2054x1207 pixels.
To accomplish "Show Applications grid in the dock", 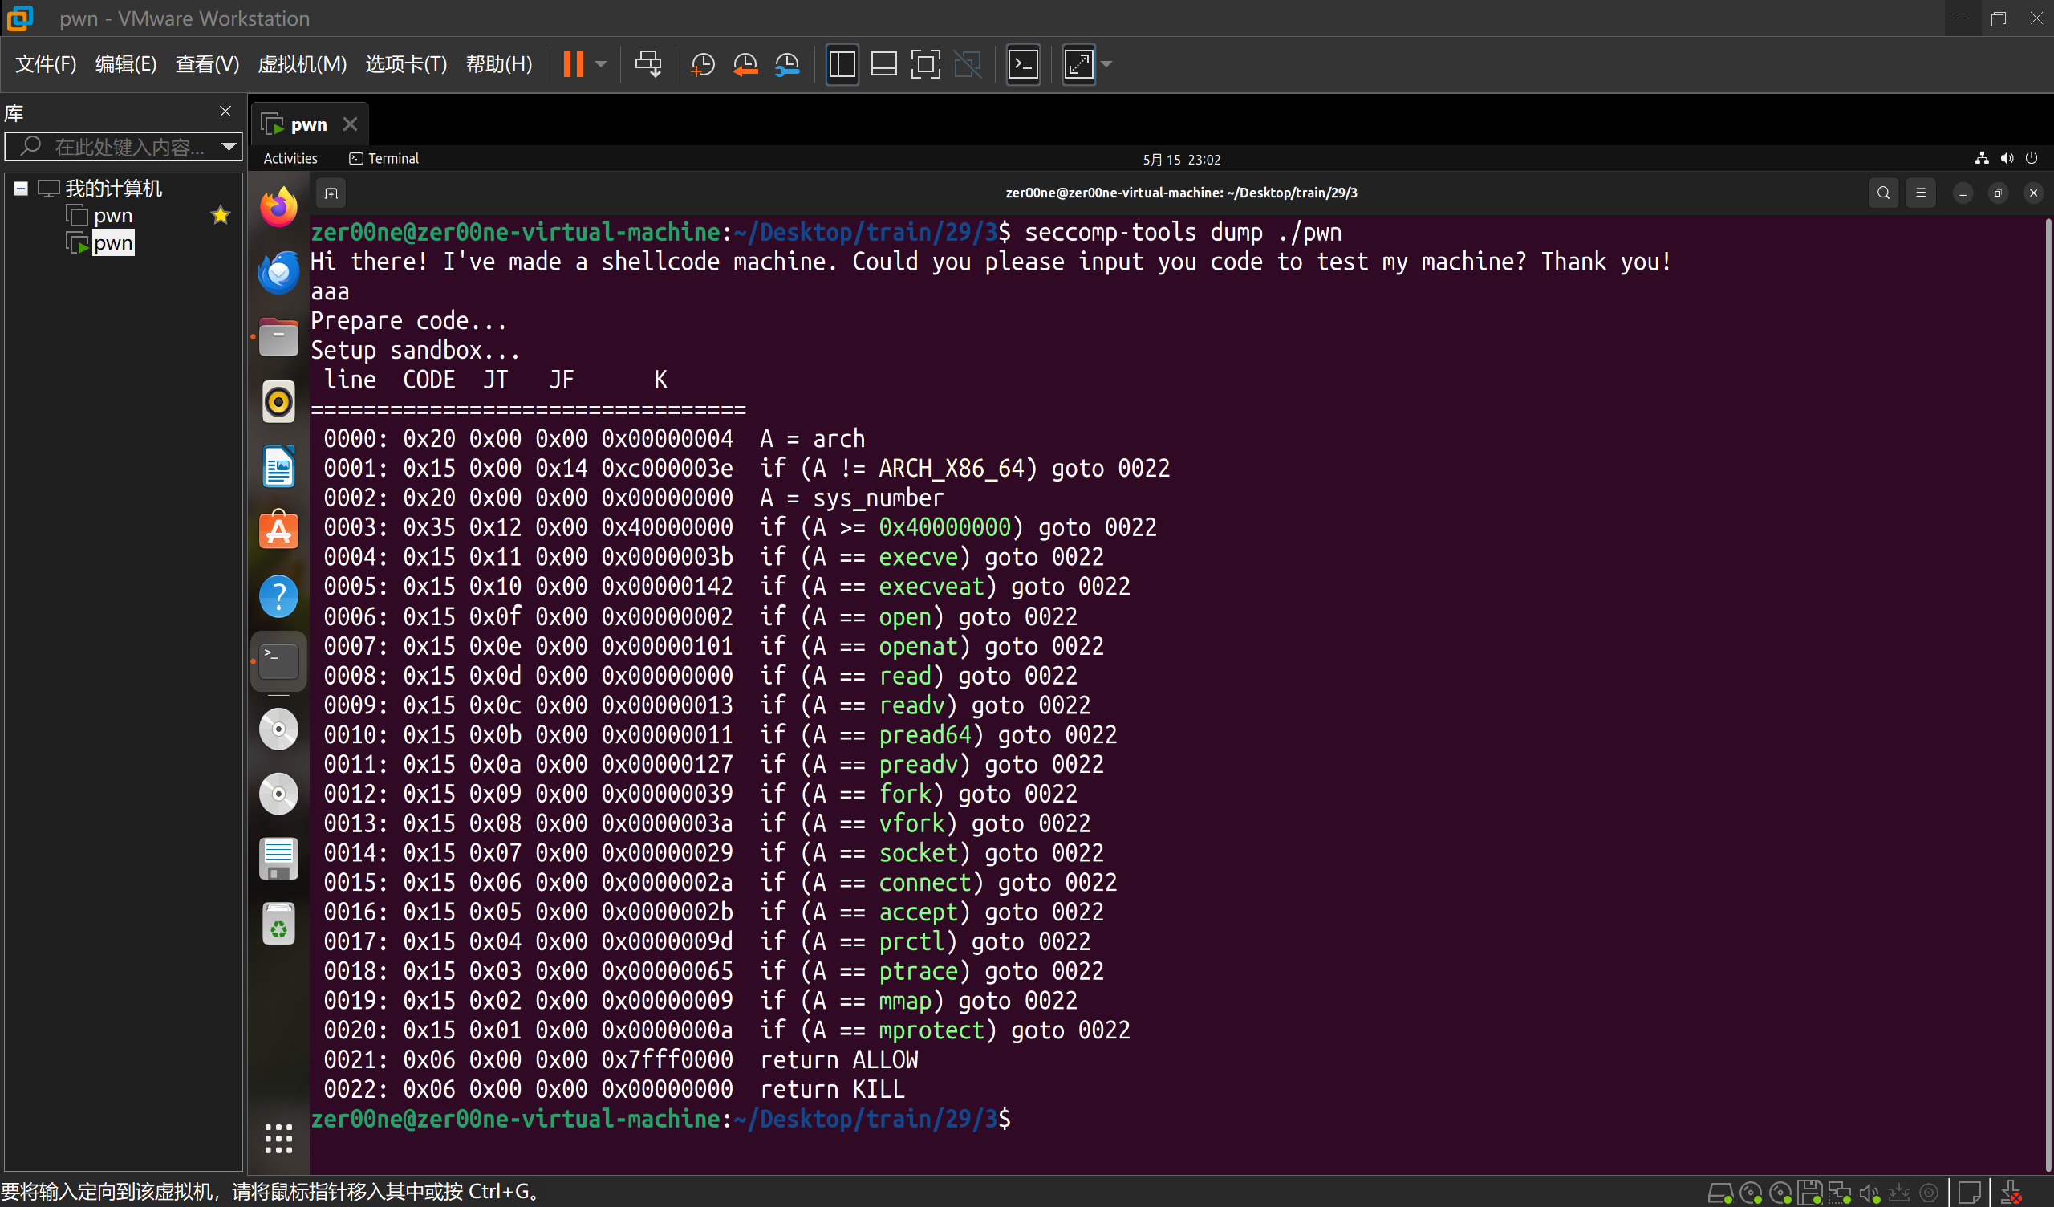I will tap(278, 1139).
